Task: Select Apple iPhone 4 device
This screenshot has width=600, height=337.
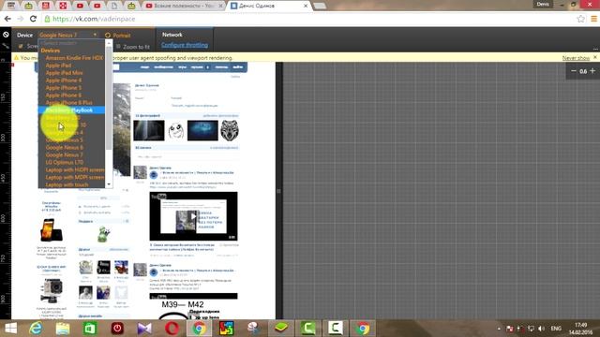Action: 64,81
